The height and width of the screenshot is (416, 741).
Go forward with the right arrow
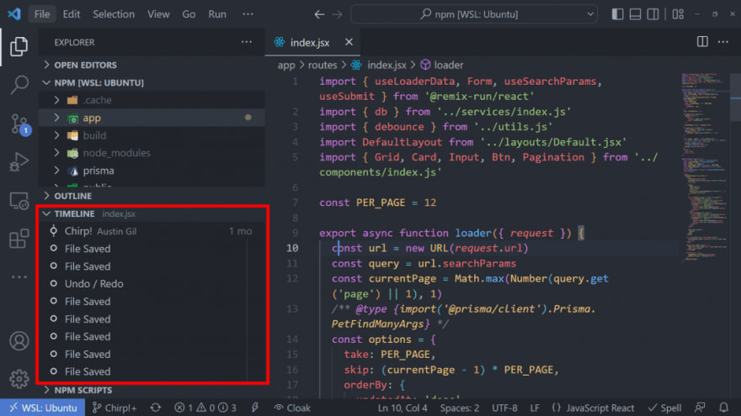[337, 14]
